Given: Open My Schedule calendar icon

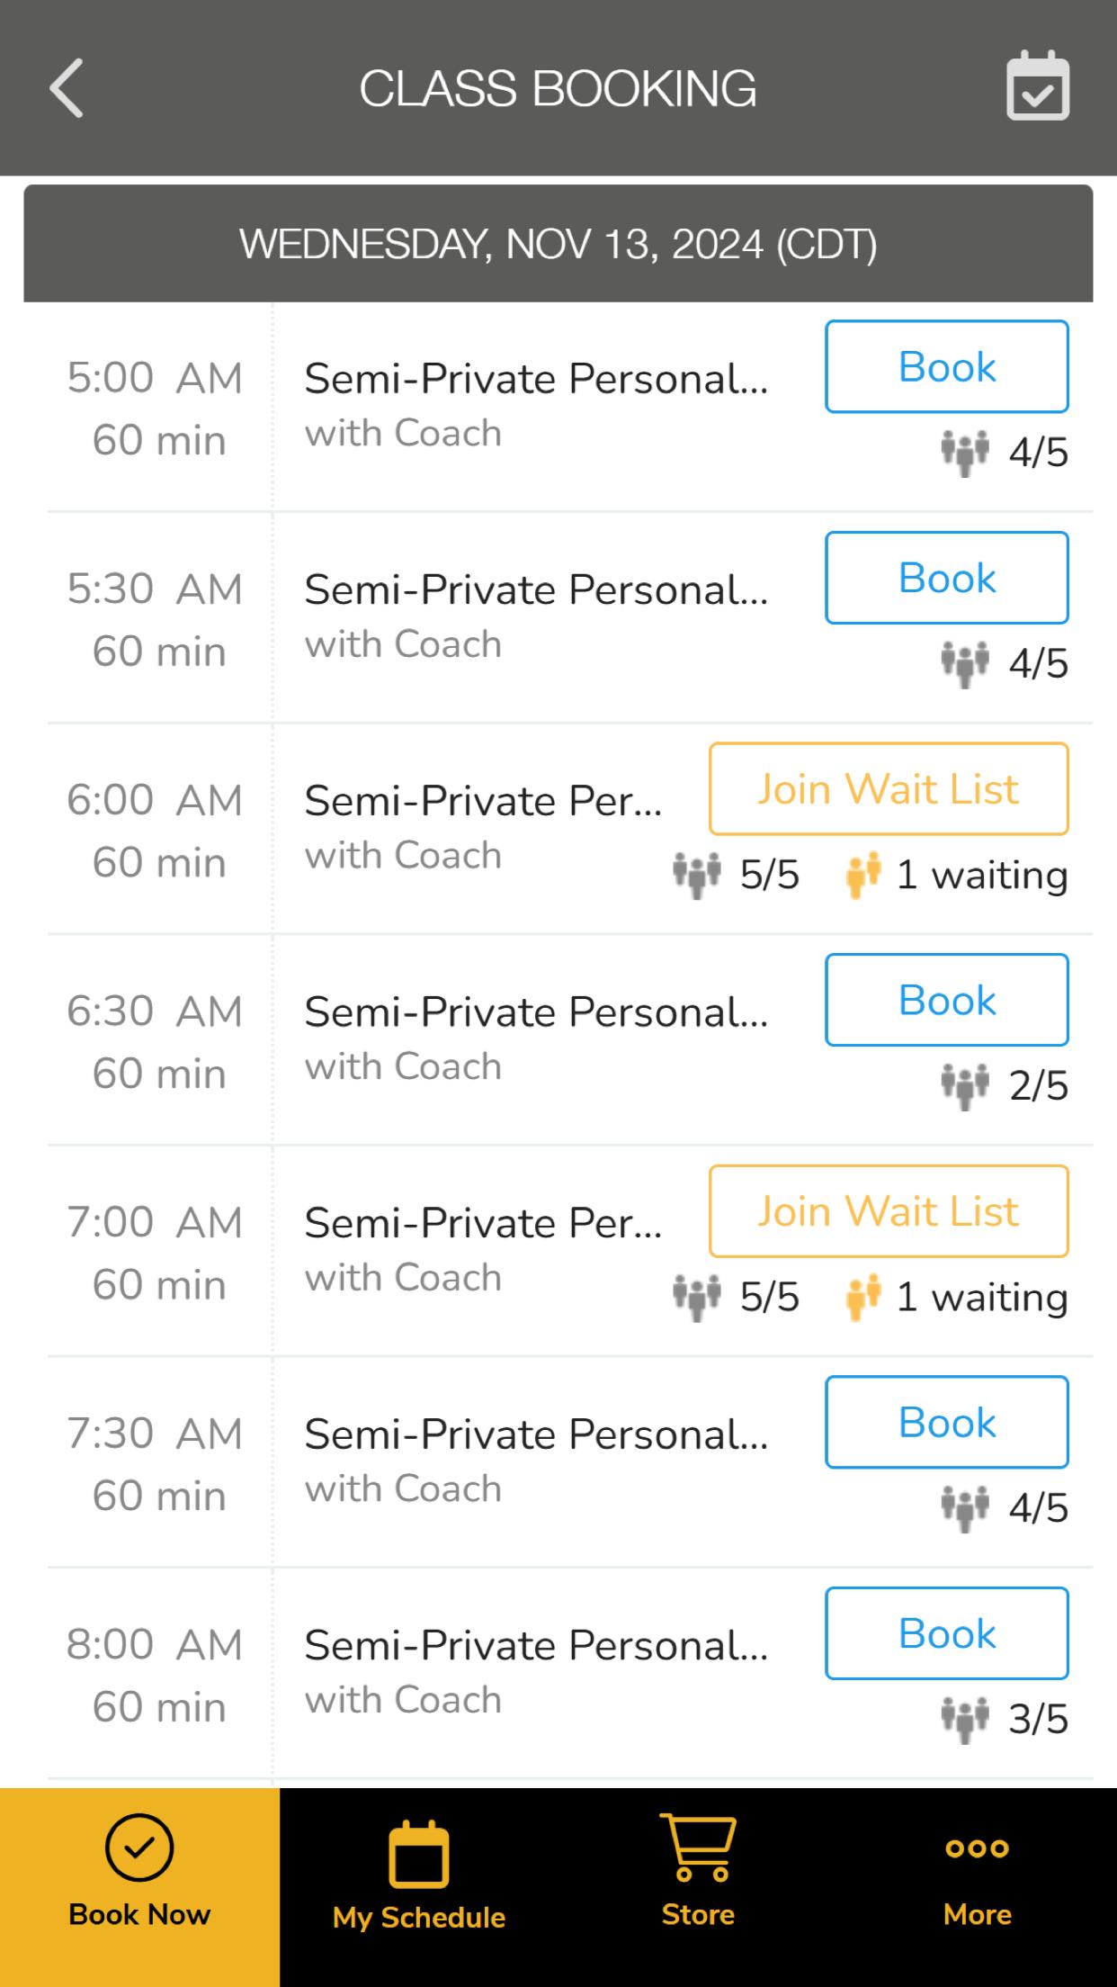Looking at the screenshot, I should click(x=418, y=1853).
